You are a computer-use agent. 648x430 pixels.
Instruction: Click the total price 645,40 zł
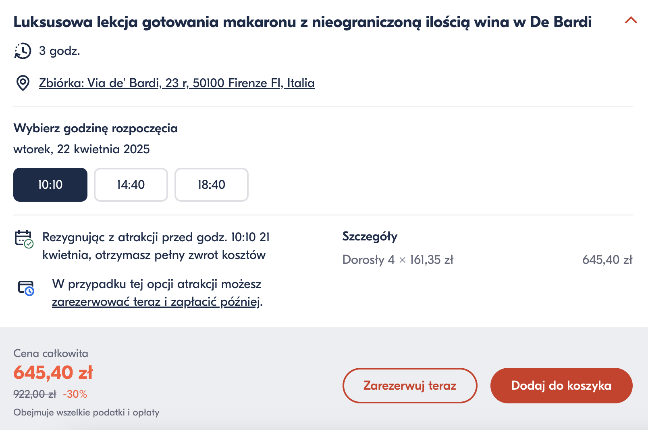point(53,372)
